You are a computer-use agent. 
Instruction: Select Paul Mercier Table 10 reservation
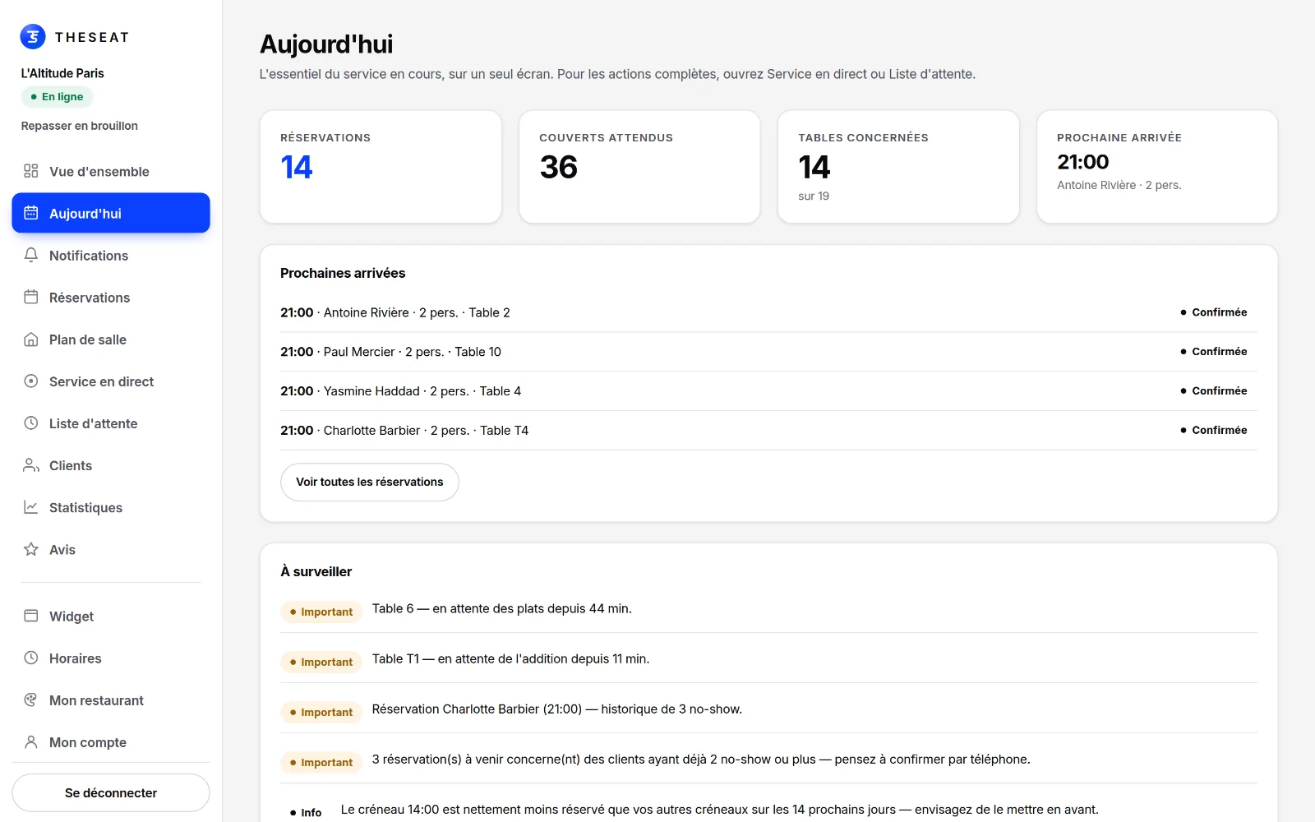(x=768, y=352)
